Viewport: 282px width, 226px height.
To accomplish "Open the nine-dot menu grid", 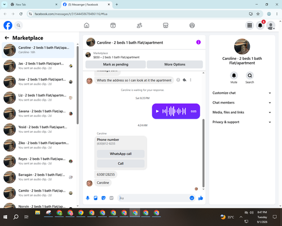I will coord(249,25).
